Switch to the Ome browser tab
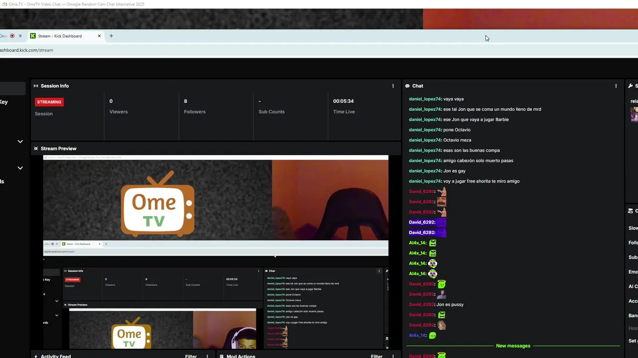The image size is (638, 358). click(11, 36)
